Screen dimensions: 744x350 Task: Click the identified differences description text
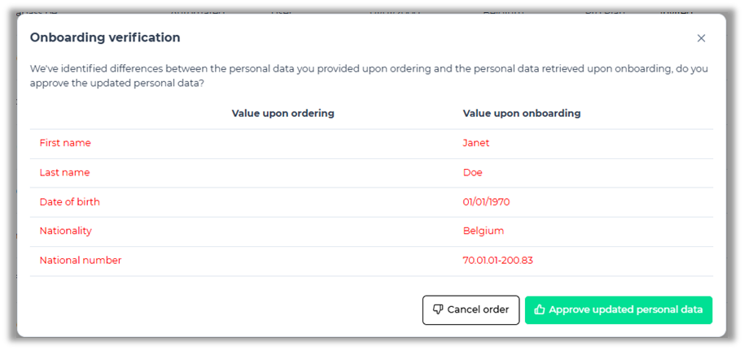point(368,76)
